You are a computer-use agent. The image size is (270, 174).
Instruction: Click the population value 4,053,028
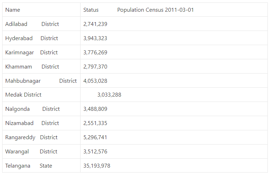(x=95, y=81)
